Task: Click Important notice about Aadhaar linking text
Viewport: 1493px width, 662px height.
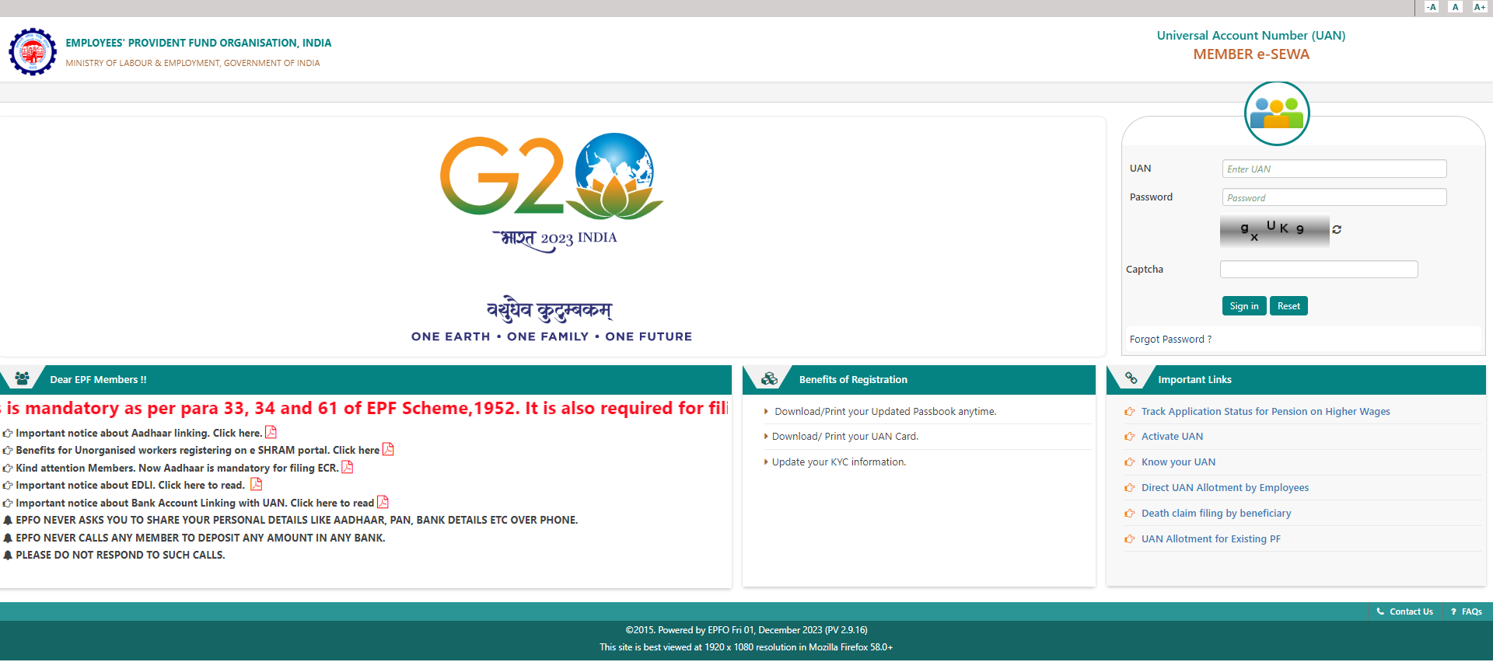Action: (138, 434)
